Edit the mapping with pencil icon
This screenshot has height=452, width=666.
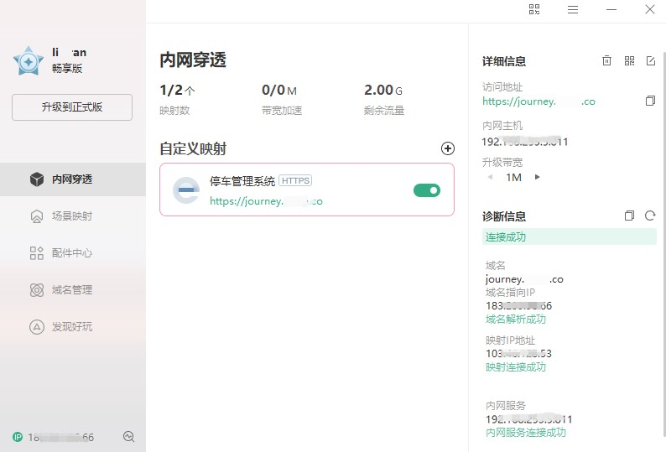tap(651, 60)
